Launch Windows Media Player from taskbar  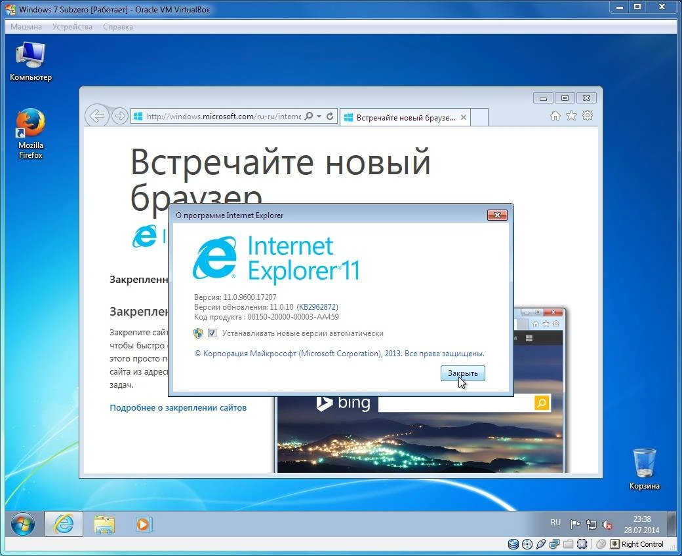(143, 525)
